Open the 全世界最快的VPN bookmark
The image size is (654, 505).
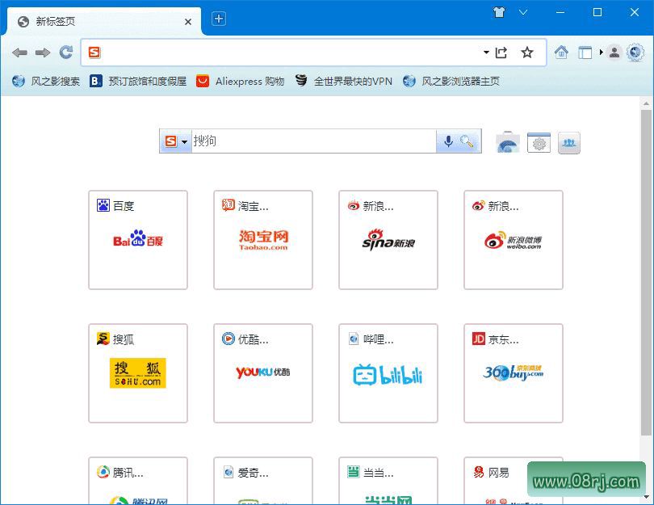(344, 81)
